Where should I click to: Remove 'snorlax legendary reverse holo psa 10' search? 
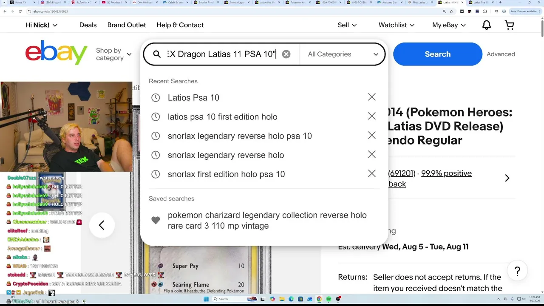coord(372,136)
